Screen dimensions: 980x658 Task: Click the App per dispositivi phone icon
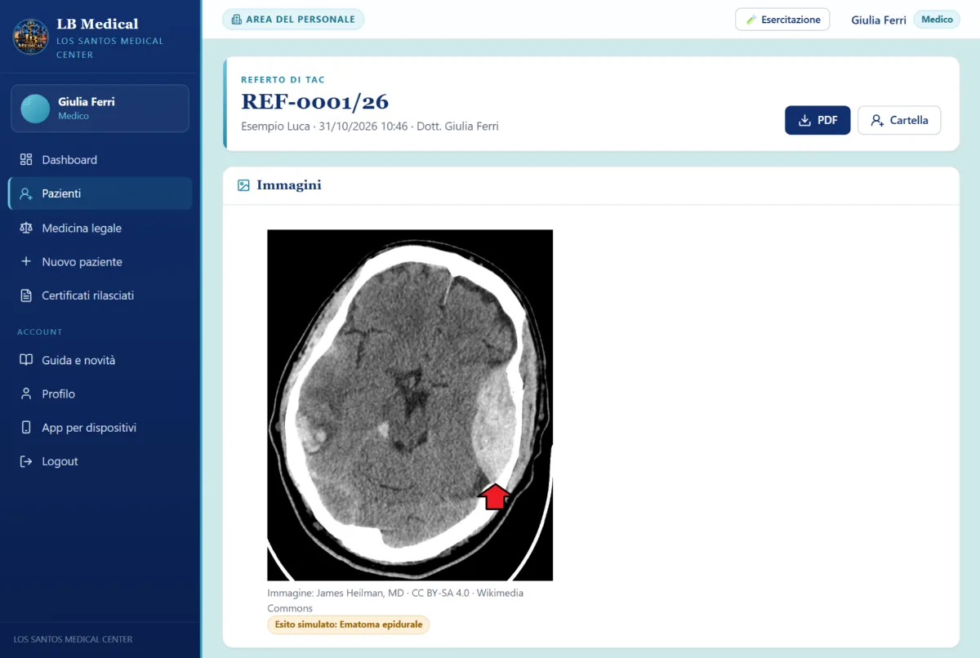click(26, 428)
